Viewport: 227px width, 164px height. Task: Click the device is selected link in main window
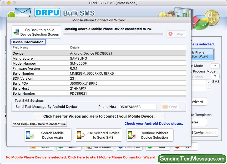click(x=203, y=44)
